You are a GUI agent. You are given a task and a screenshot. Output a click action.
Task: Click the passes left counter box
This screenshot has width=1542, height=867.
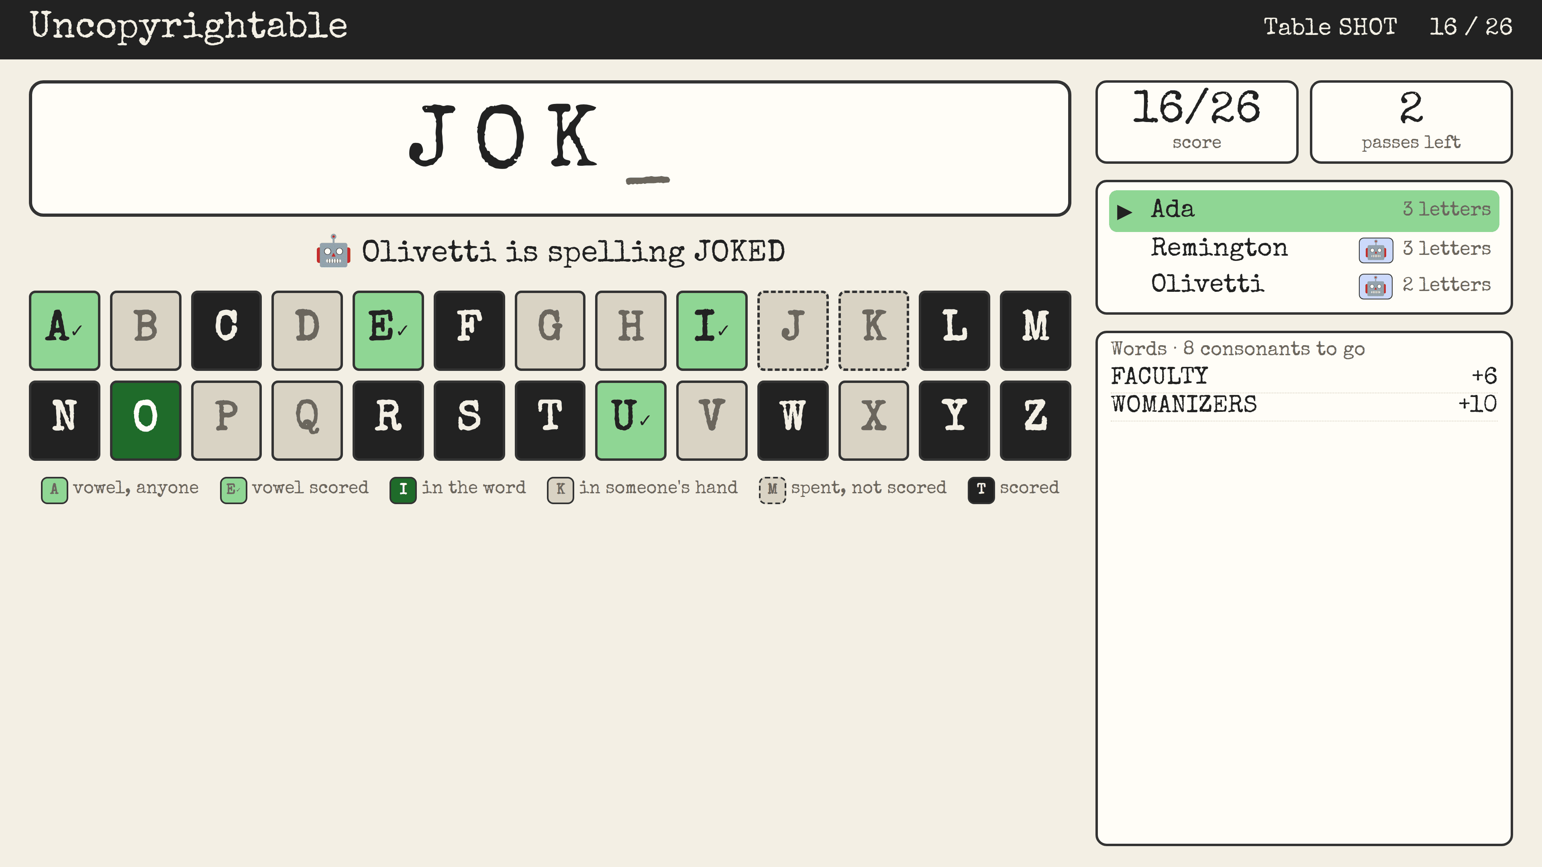coord(1411,122)
